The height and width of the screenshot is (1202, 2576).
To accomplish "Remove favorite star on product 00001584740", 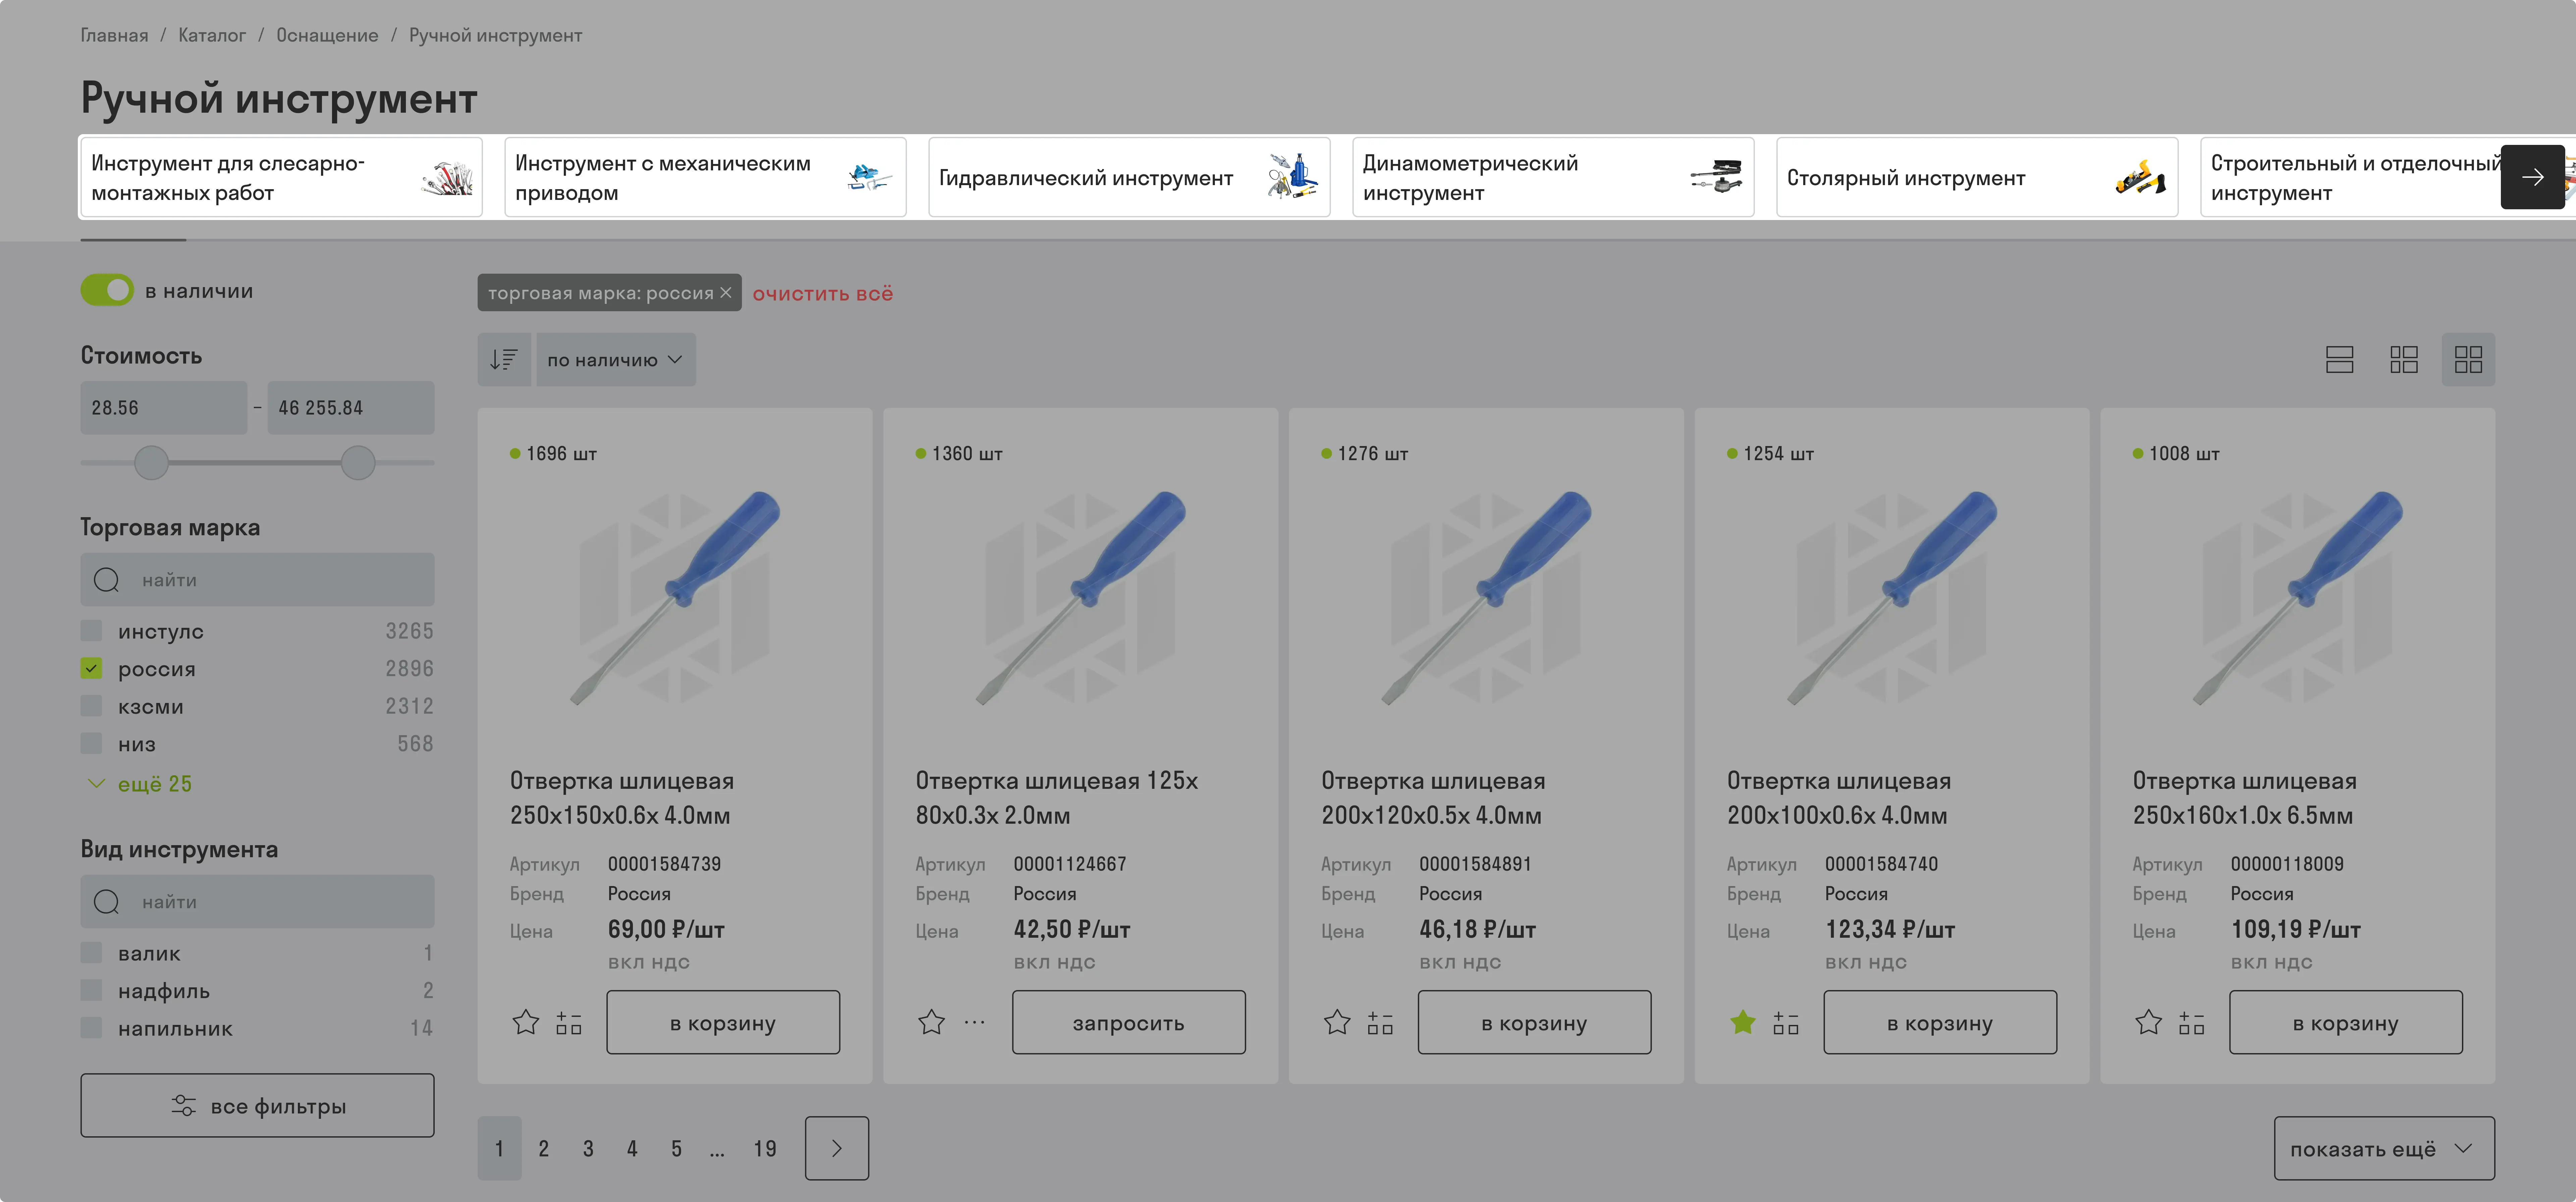I will (1743, 1022).
